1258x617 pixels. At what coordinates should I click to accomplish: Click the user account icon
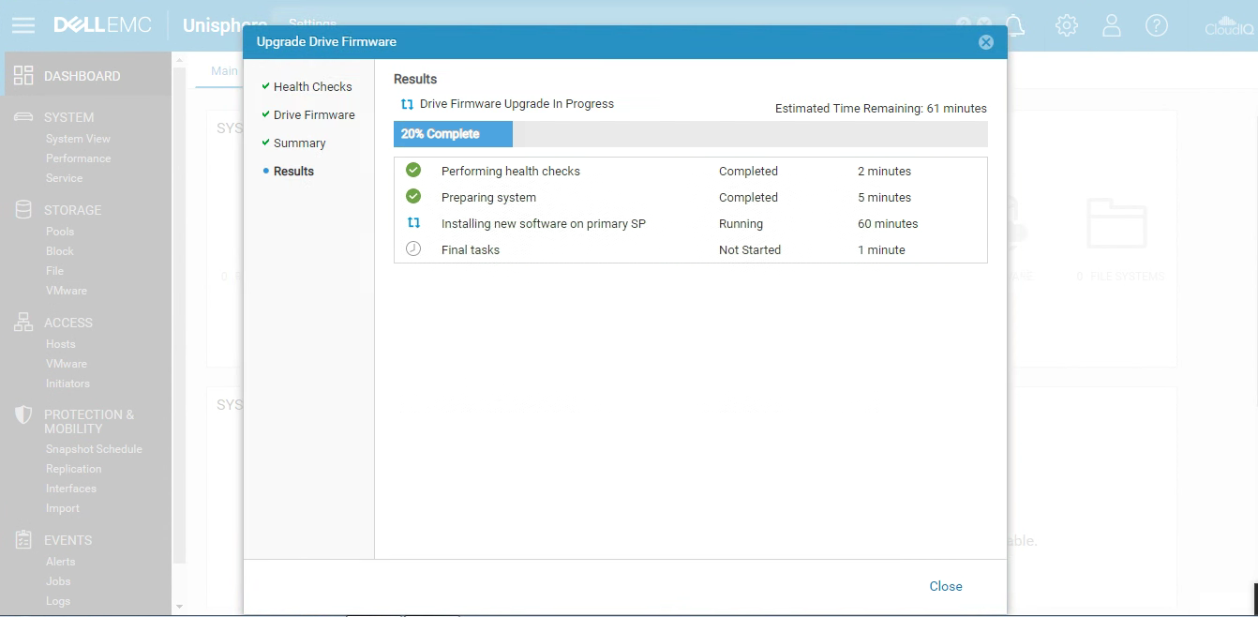point(1112,25)
